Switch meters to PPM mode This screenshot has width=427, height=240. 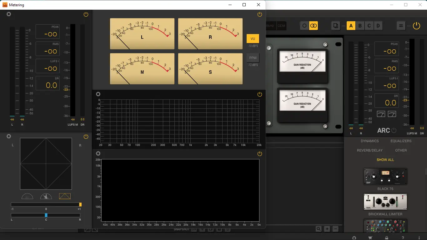tap(253, 58)
